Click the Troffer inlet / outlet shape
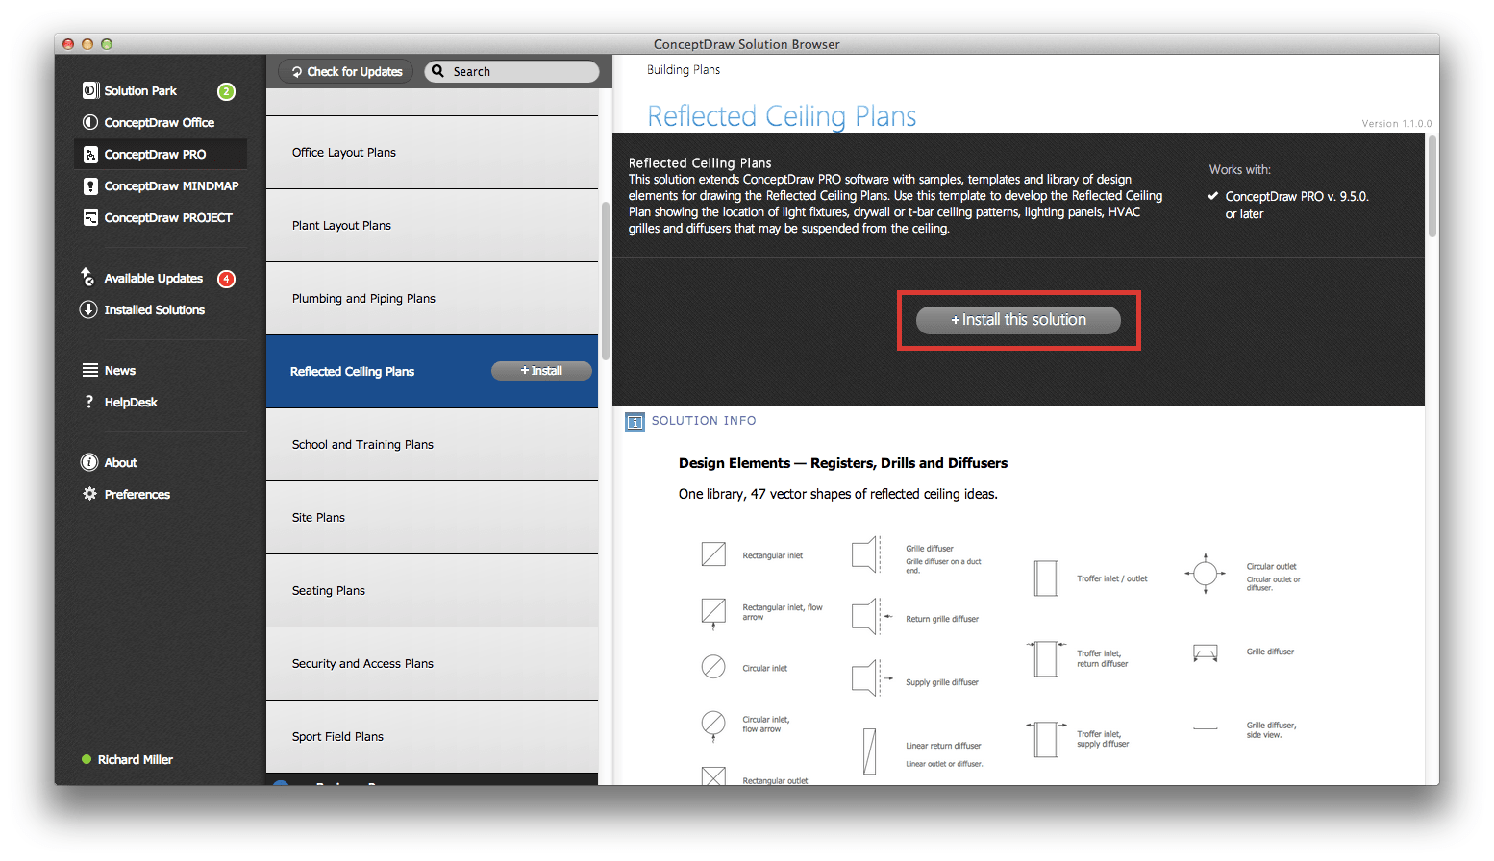Viewport: 1494px width, 861px height. [x=1046, y=578]
